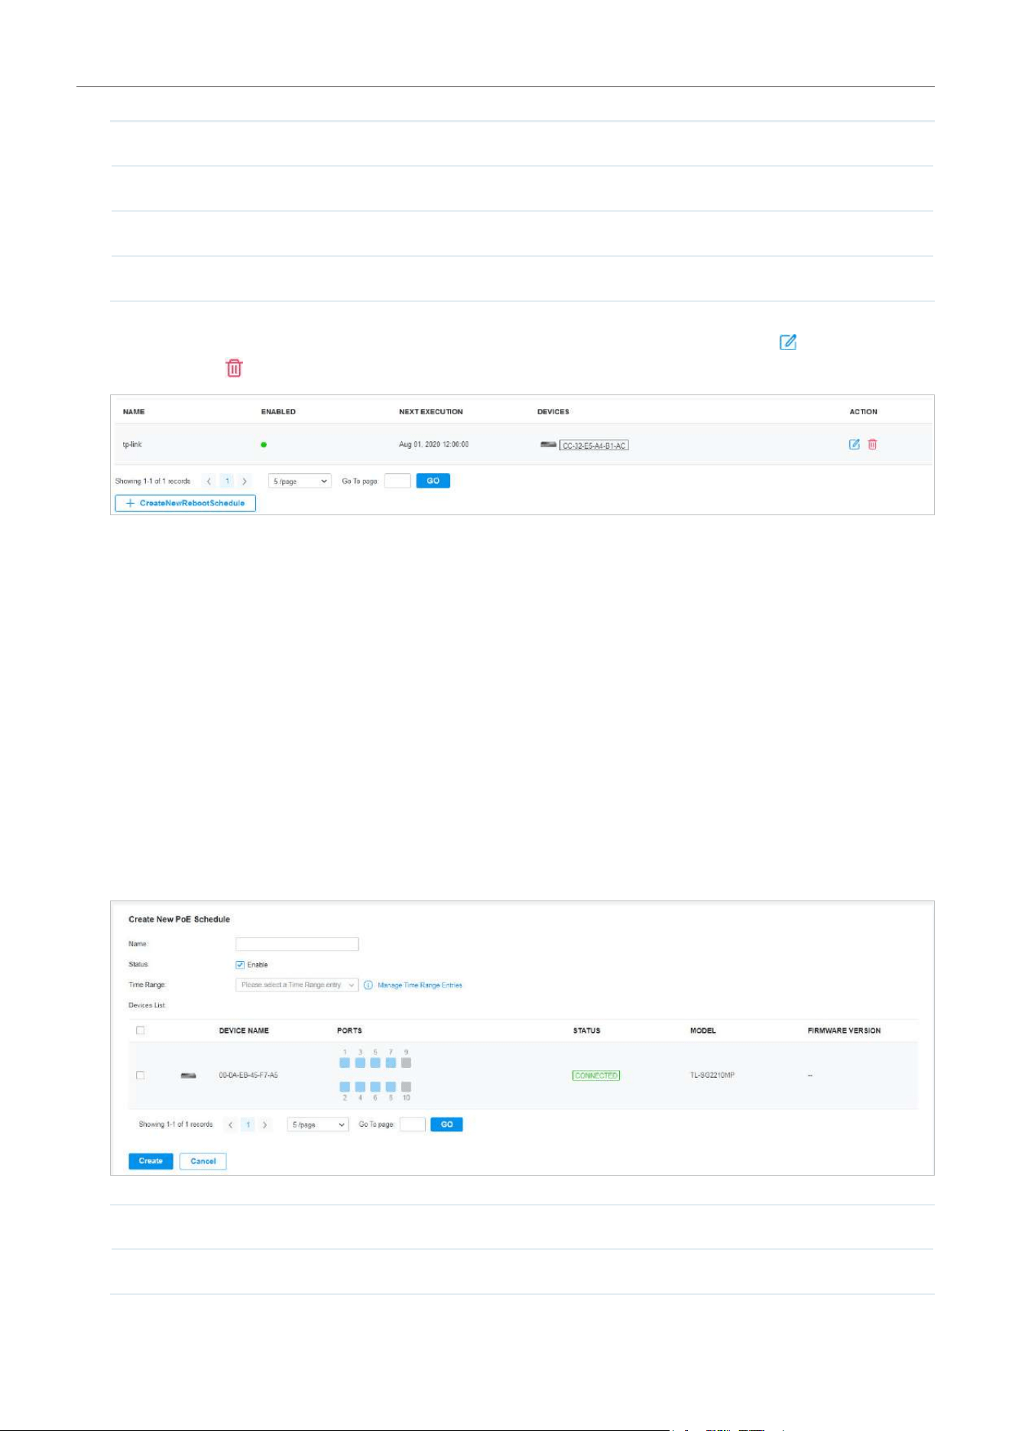1012x1431 pixels.
Task: Open the Time Range entry dropdown
Action: coord(297,985)
